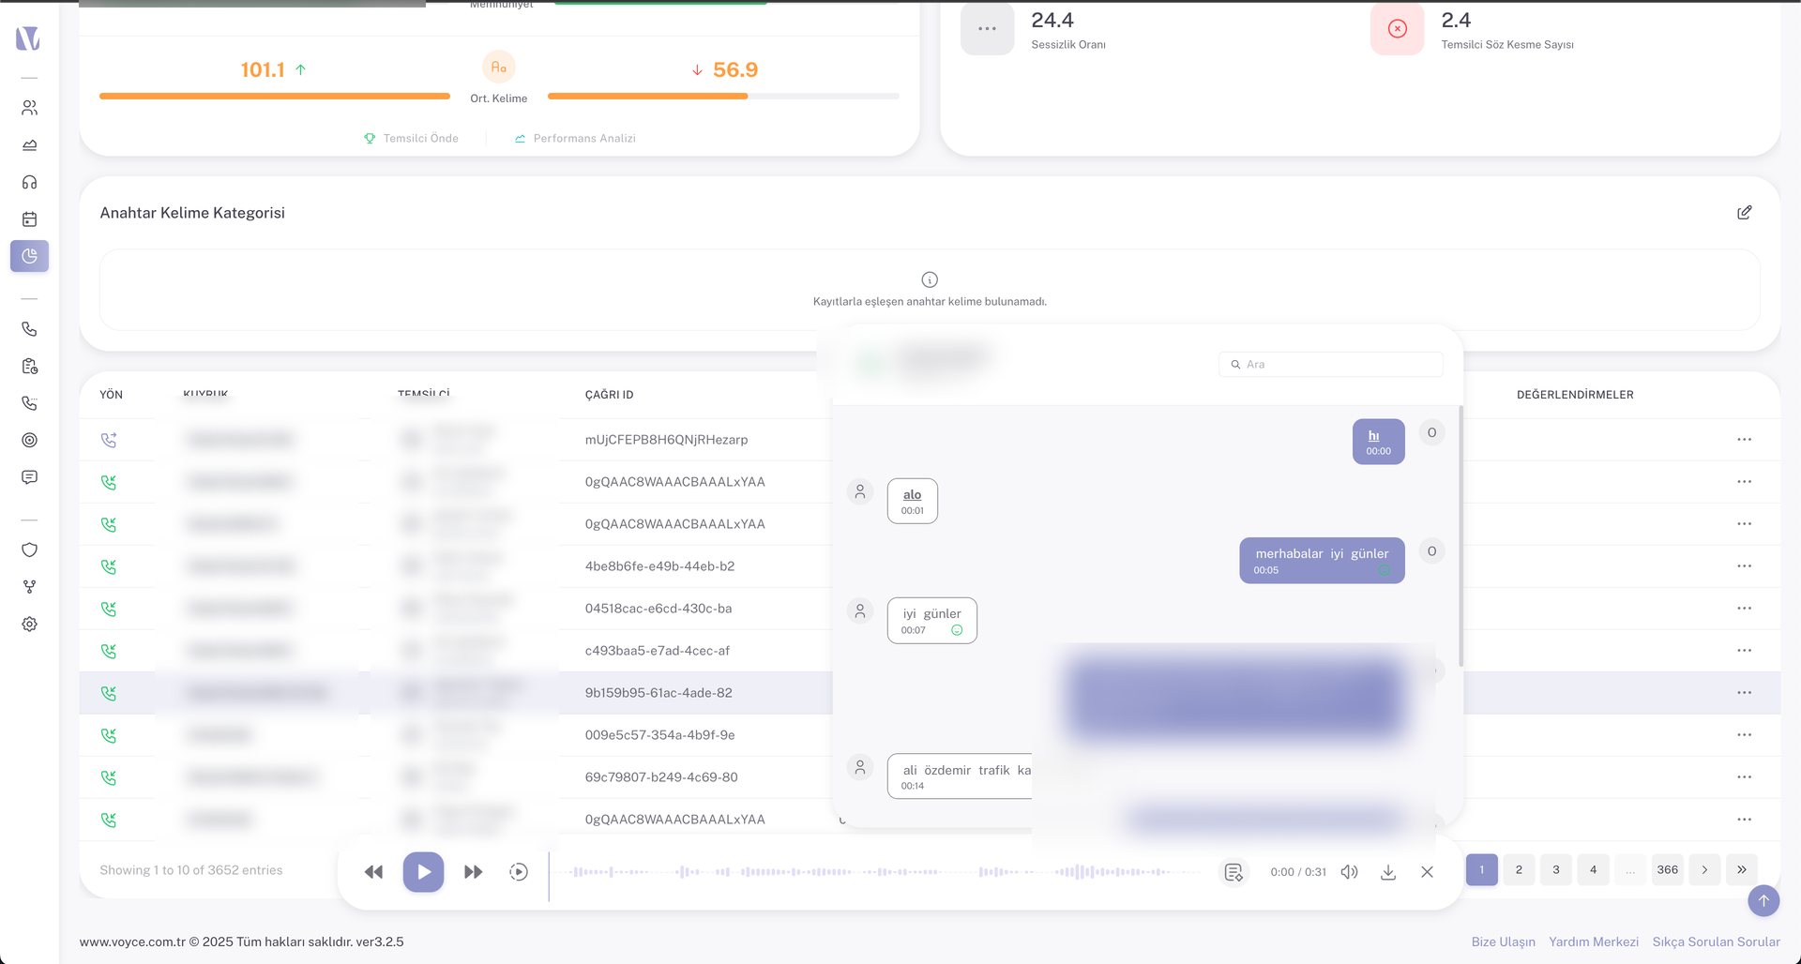Open the settings gear sidebar icon
1801x964 pixels.
pos(29,625)
